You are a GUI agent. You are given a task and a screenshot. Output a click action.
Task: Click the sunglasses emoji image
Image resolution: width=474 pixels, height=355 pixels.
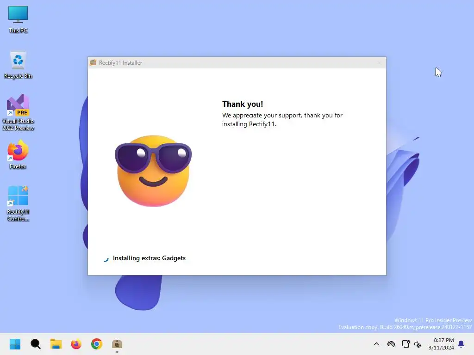153,171
